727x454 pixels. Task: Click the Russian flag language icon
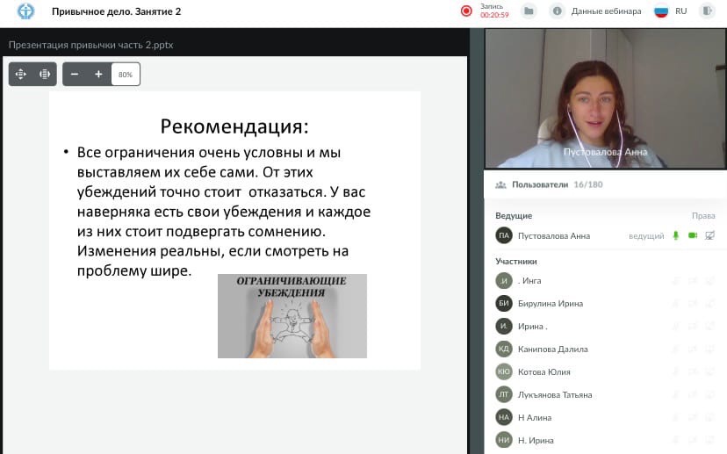pos(661,11)
